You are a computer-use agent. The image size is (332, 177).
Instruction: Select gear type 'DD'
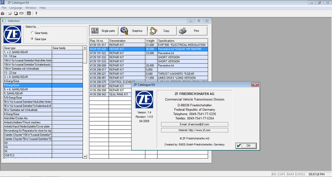43,143
